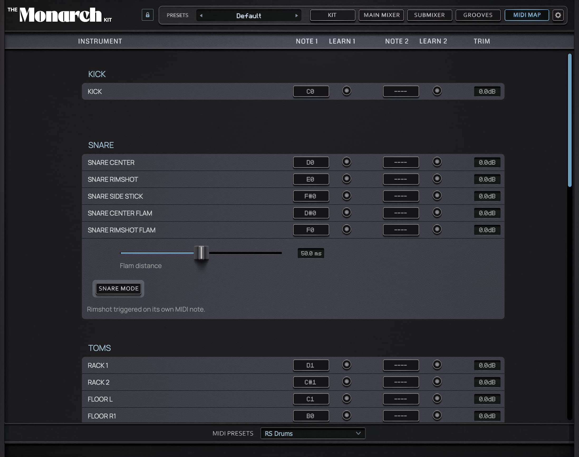Open the Default preset name selector
This screenshot has height=457, width=579.
pyautogui.click(x=249, y=16)
